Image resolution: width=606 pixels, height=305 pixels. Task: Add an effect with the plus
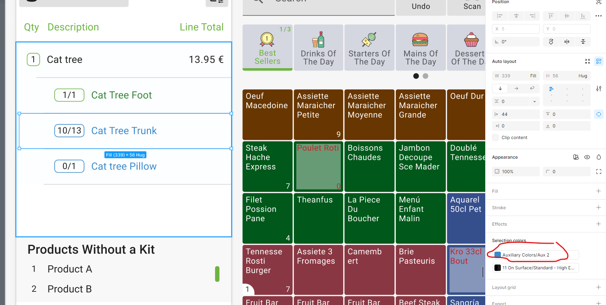pos(599,224)
